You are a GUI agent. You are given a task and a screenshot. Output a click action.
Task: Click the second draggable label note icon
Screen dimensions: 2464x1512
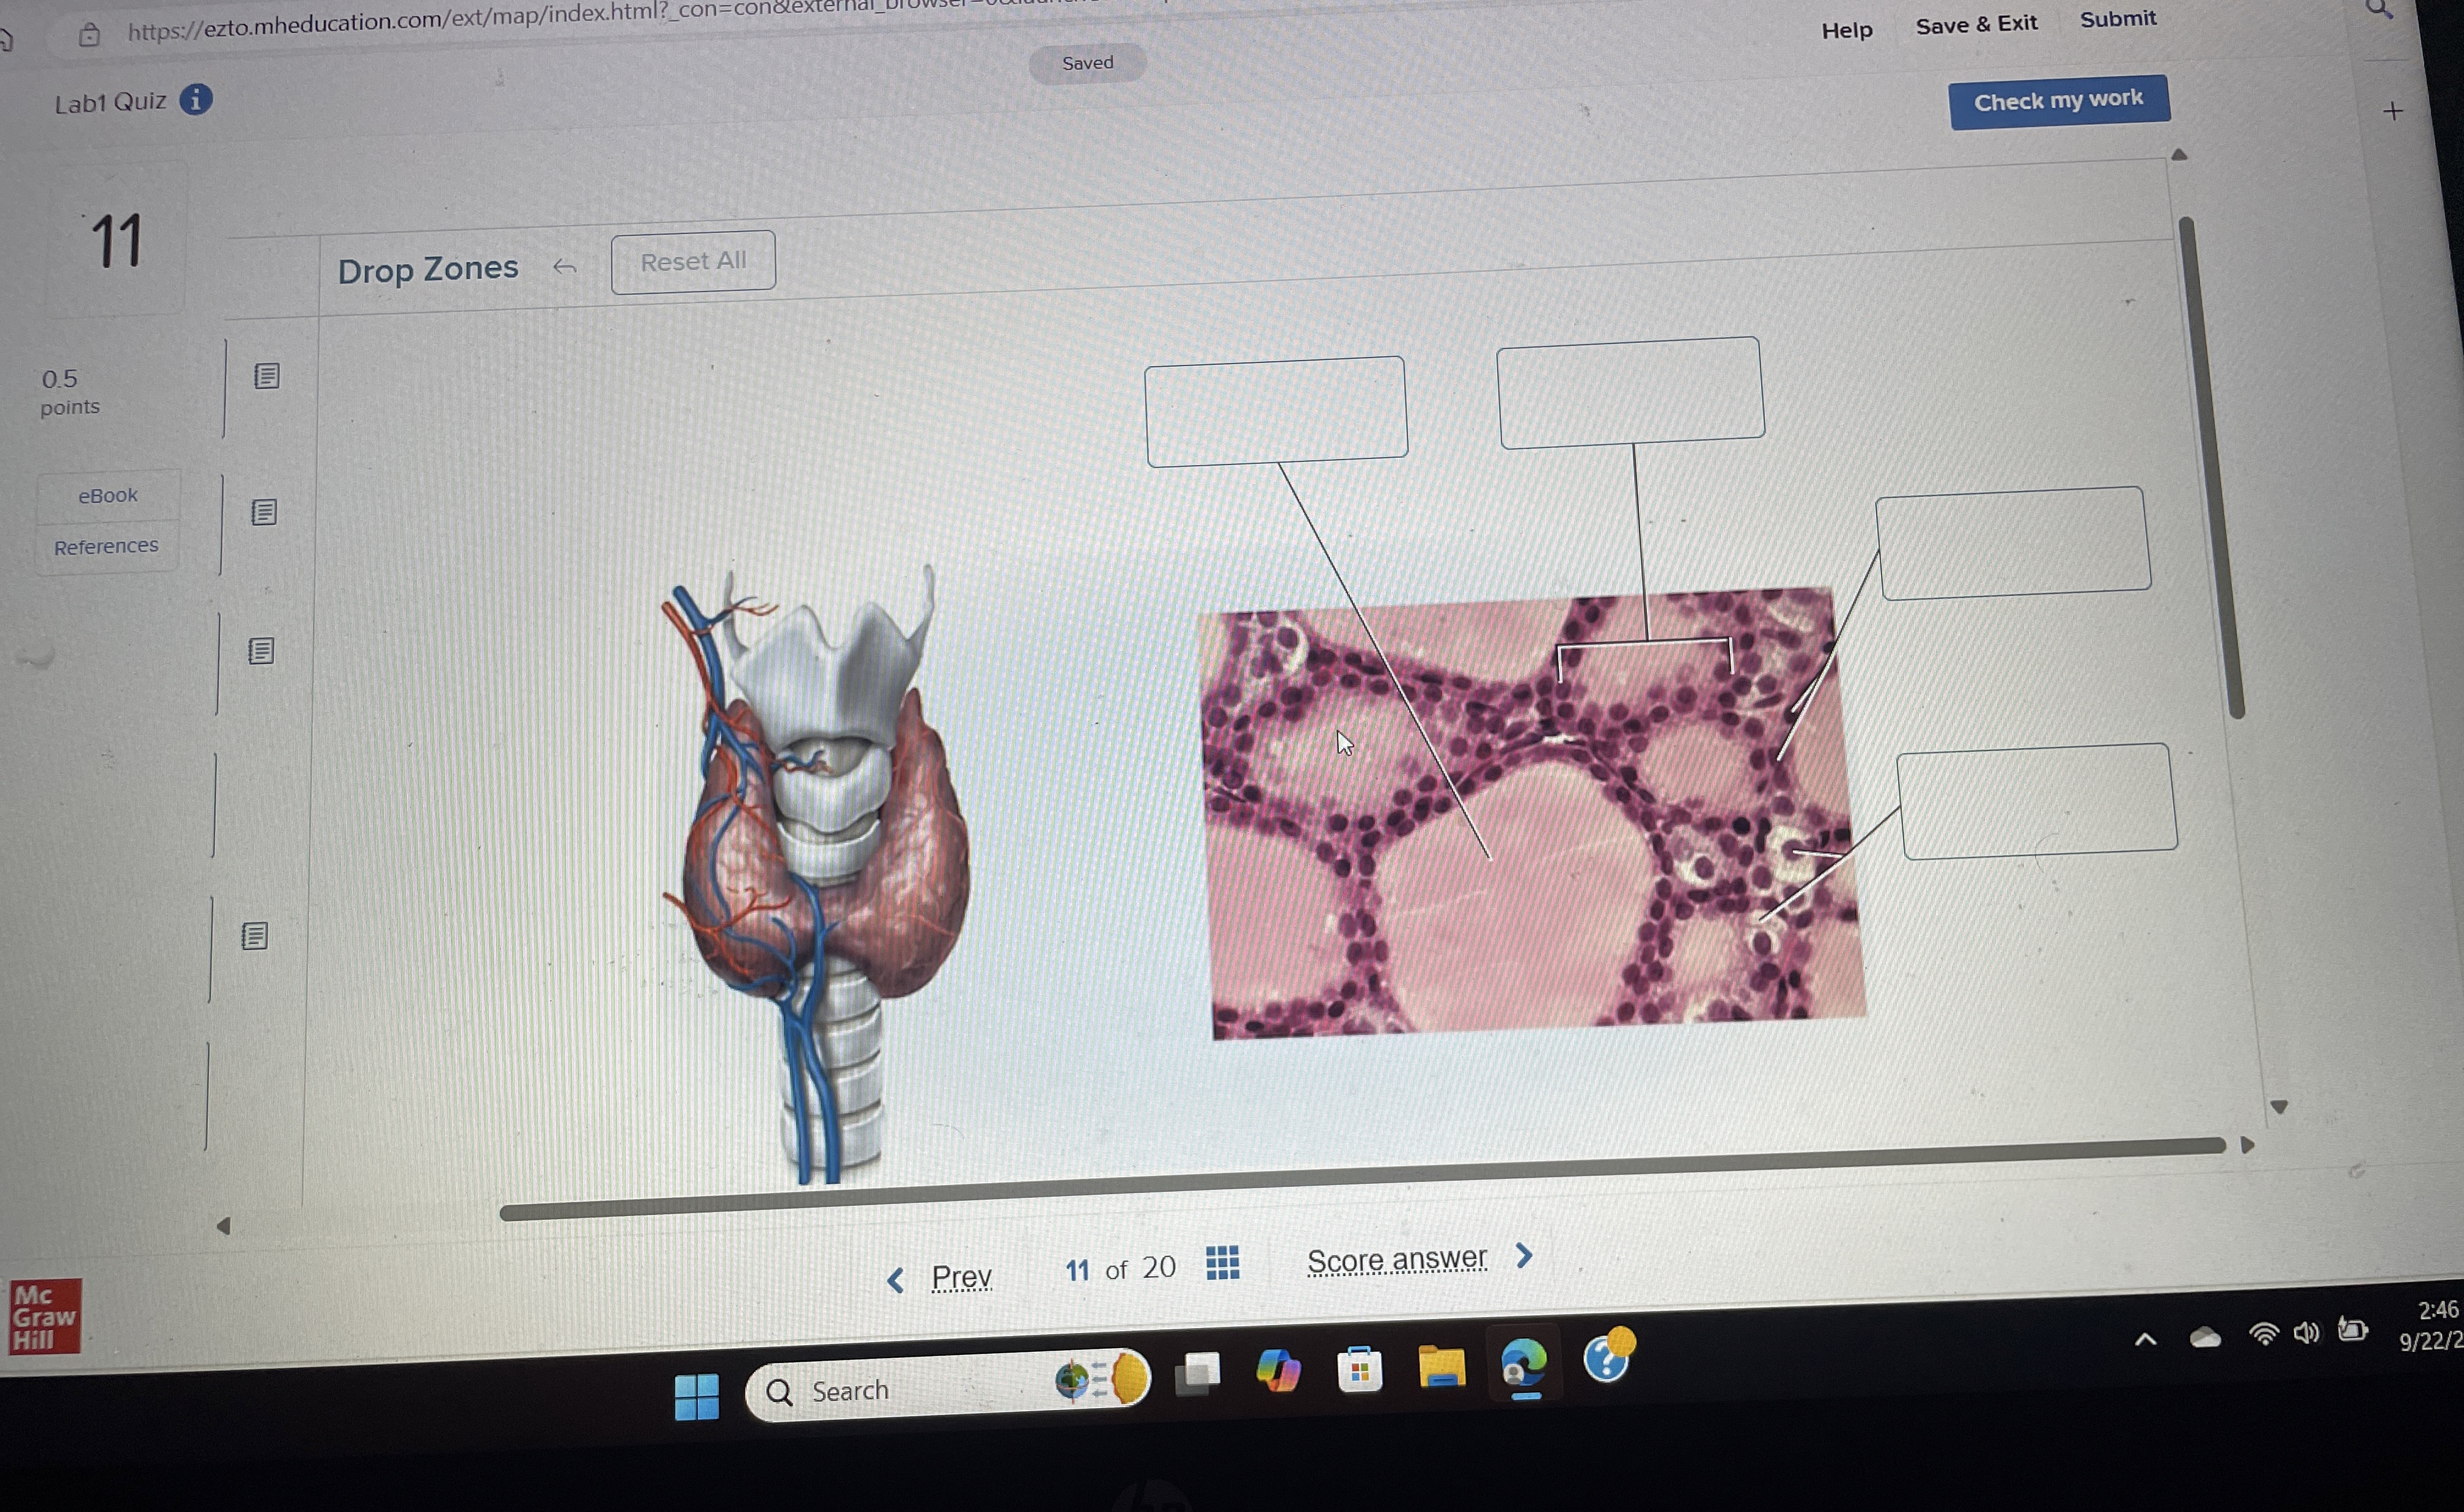click(x=264, y=512)
